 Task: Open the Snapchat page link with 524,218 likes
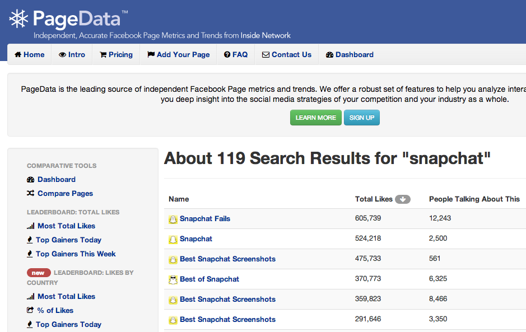click(x=195, y=239)
